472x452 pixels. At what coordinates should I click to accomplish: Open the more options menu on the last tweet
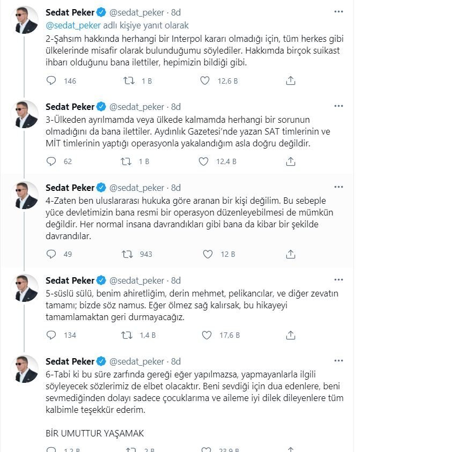pos(338,361)
